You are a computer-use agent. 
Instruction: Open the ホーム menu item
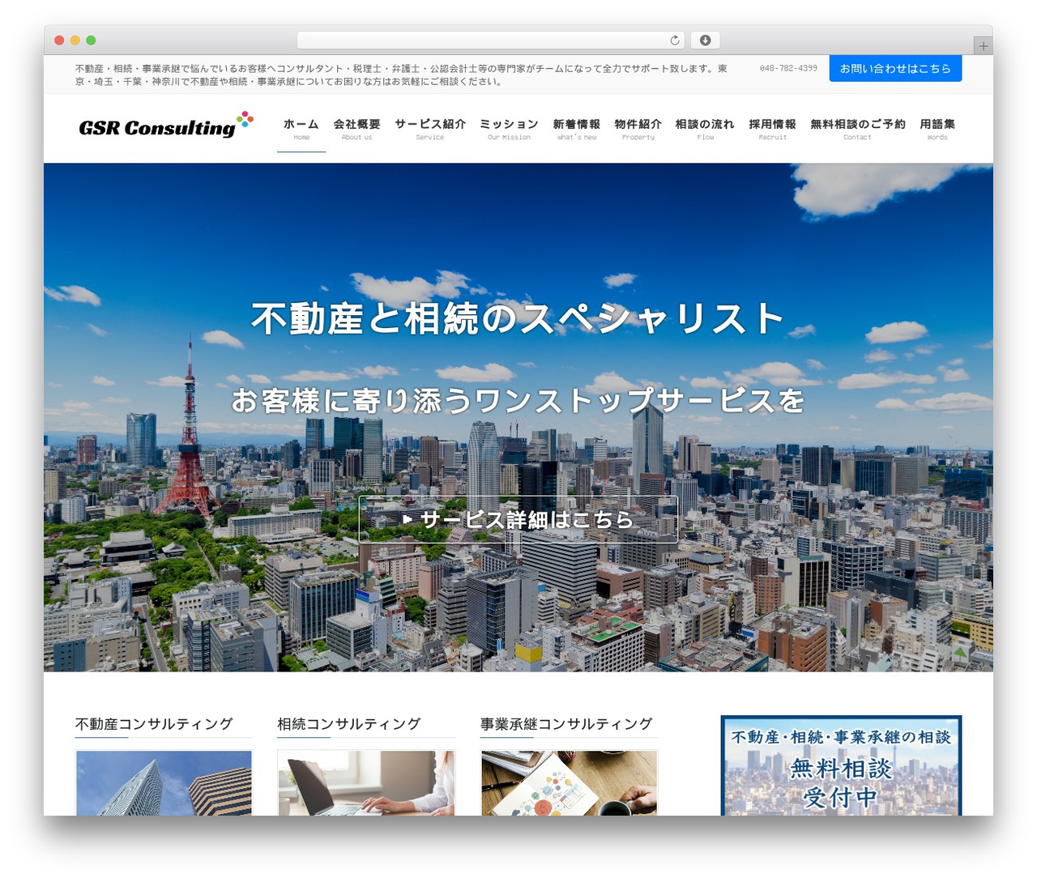point(301,129)
